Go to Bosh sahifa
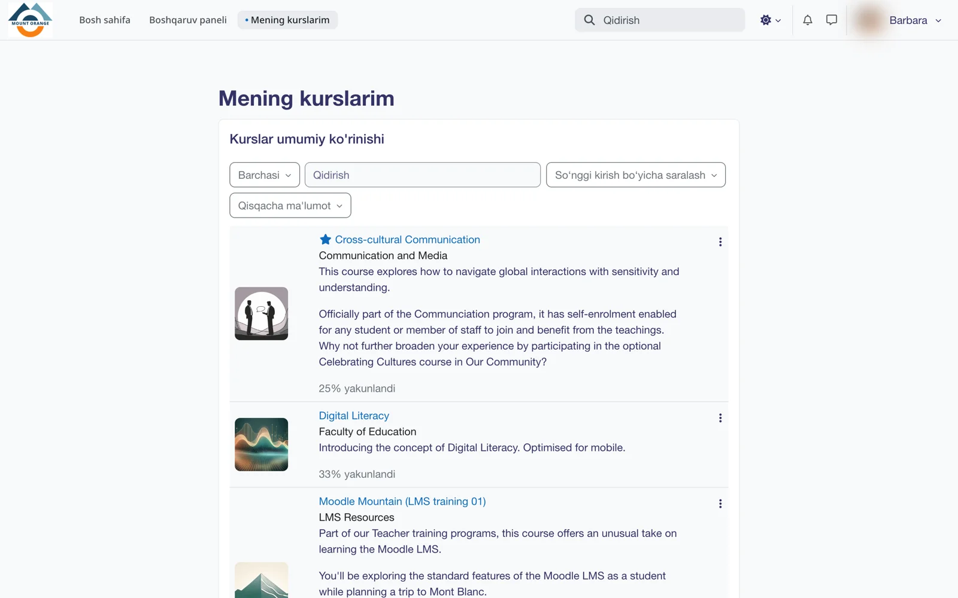Viewport: 958px width, 598px height. click(105, 20)
